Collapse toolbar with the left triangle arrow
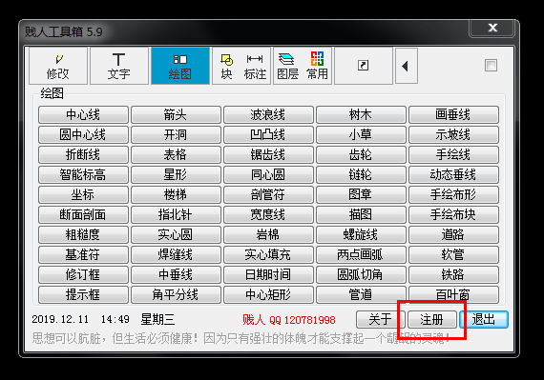This screenshot has height=380, width=544. tap(407, 66)
